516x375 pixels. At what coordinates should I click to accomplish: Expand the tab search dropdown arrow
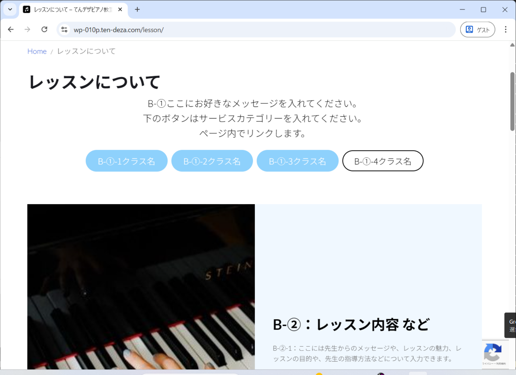coord(10,10)
